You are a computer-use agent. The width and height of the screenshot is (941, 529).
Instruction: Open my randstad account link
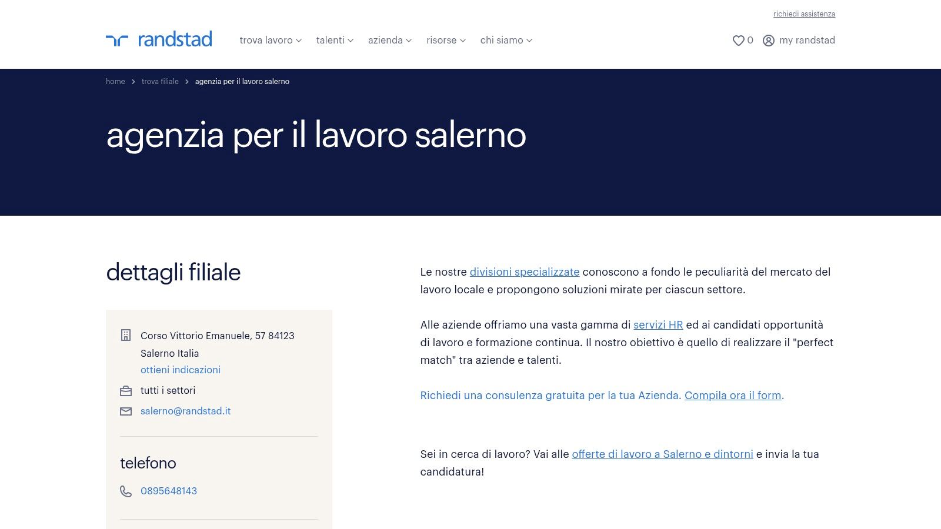(x=807, y=40)
